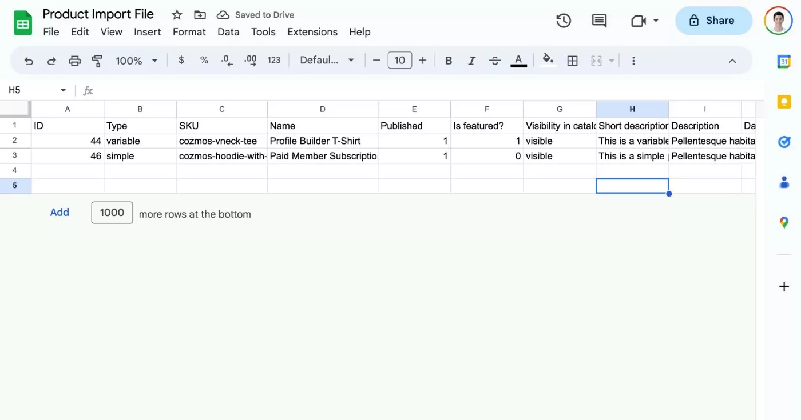Click the Borders icon
This screenshot has height=420, width=801.
(572, 61)
